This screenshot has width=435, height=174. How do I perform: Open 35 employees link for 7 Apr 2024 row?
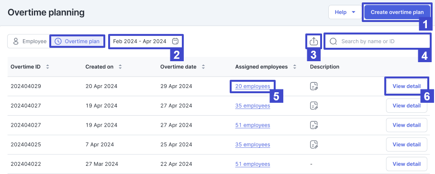(253, 144)
